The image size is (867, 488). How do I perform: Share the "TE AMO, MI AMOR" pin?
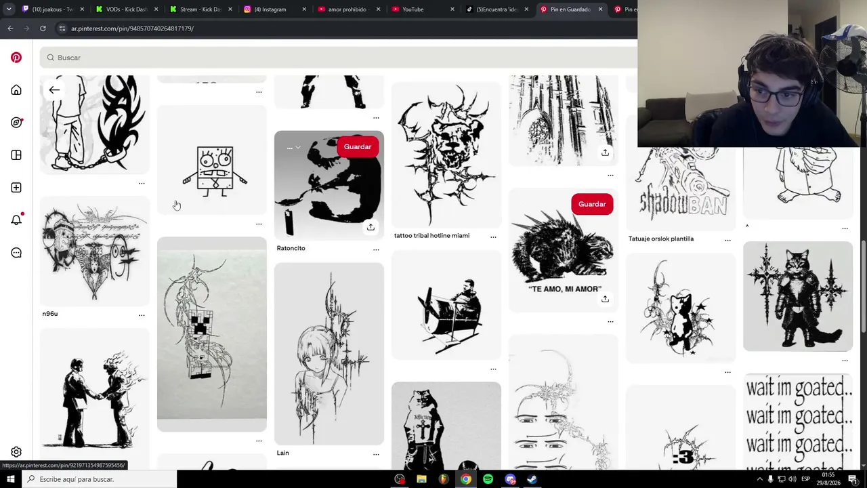605,299
